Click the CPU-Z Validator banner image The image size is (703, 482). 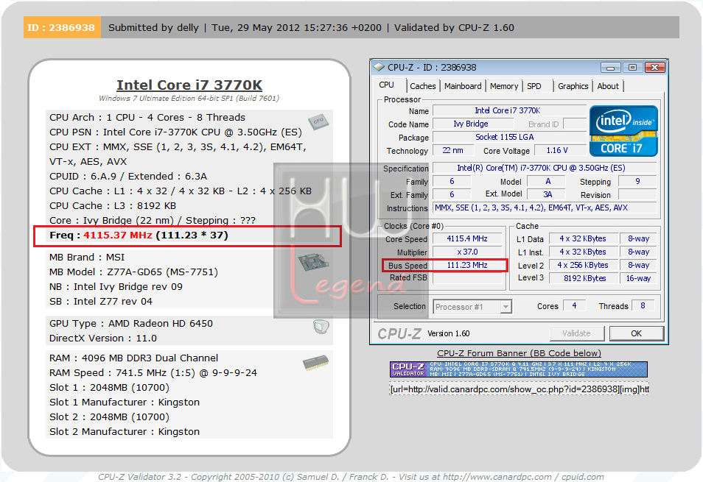click(519, 369)
